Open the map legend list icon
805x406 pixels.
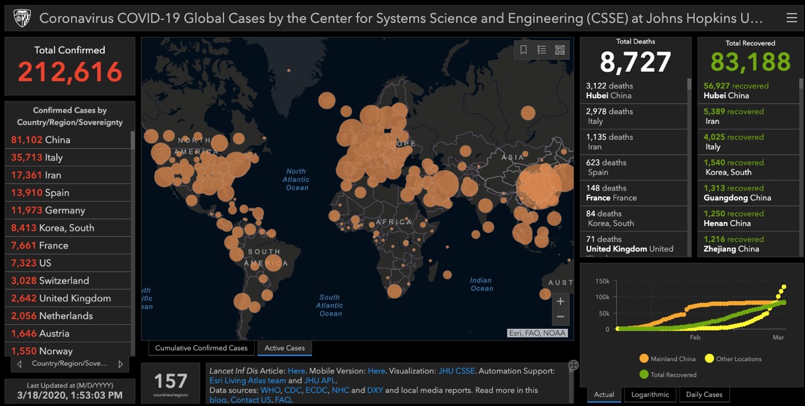tap(542, 49)
